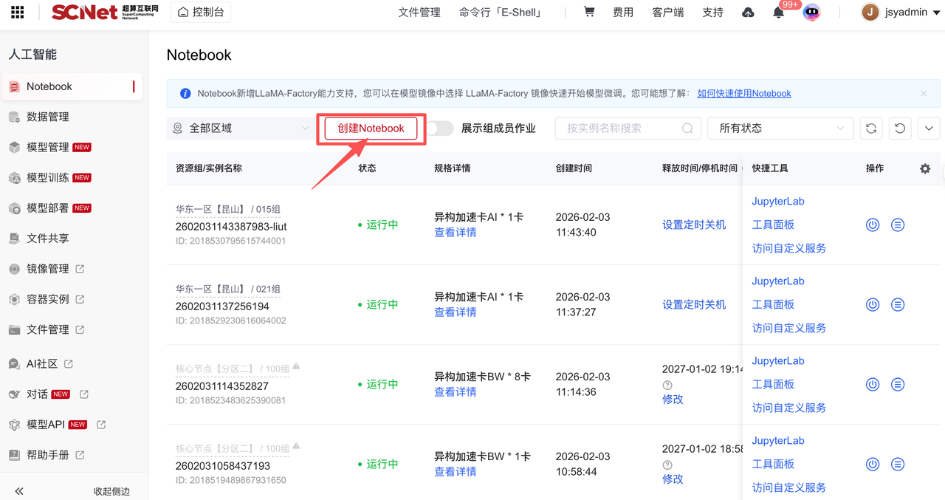Click the cloud upload icon
The height and width of the screenshot is (500, 945).
tap(748, 13)
